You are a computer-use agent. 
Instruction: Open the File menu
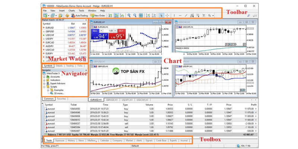[x=45, y=11]
